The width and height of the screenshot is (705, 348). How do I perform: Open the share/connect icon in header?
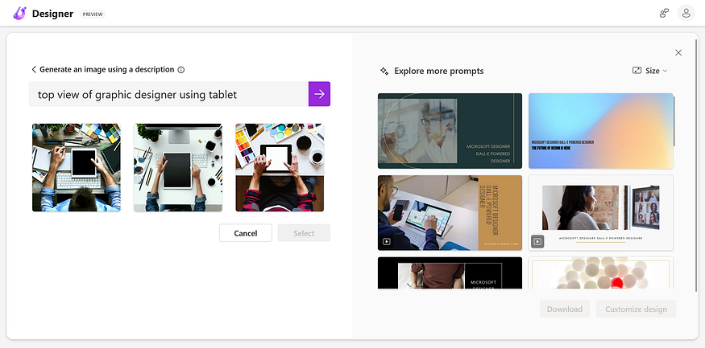click(664, 14)
